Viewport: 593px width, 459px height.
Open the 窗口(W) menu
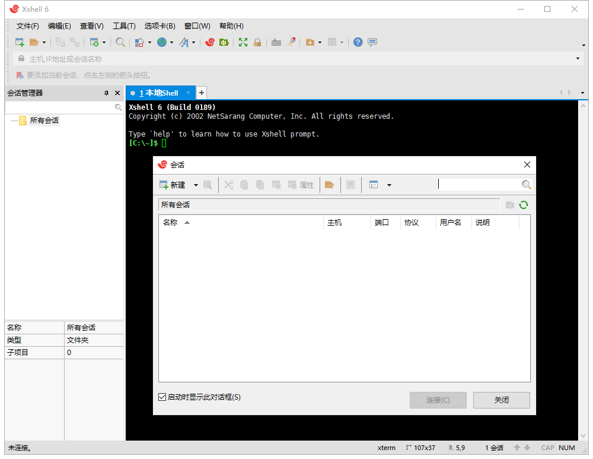coord(197,26)
